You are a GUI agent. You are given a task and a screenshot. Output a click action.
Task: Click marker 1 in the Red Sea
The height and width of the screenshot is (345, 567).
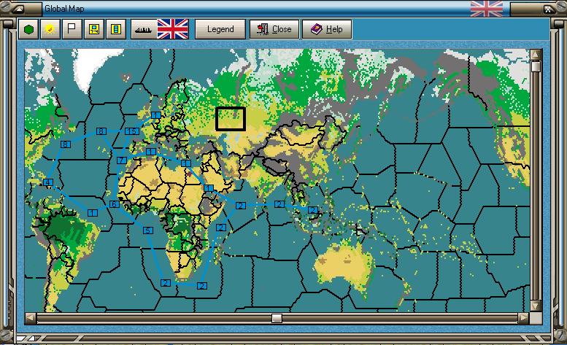(x=209, y=188)
